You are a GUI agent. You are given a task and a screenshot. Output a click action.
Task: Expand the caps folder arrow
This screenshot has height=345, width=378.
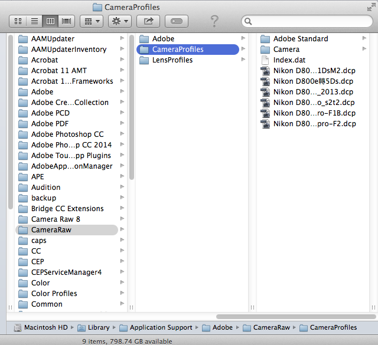(122, 240)
